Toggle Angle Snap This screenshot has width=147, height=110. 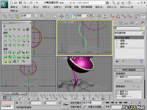(118, 16)
